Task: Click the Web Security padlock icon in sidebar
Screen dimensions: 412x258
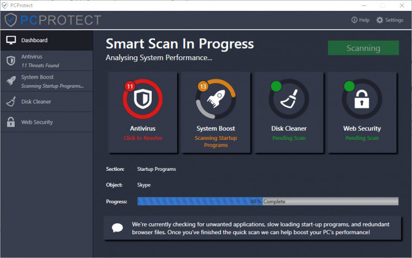Action: pyautogui.click(x=11, y=122)
